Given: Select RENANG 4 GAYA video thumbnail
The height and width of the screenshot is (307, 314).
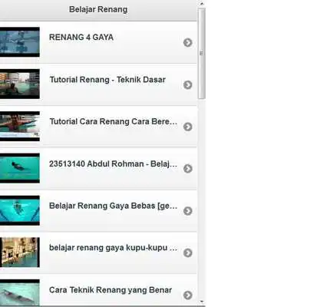Looking at the screenshot, I should pos(20,42).
